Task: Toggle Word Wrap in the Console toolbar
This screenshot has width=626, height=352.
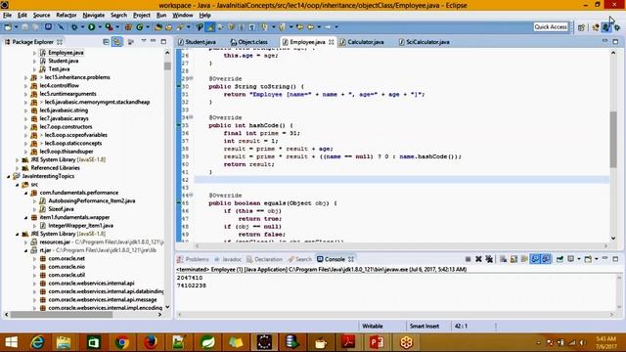Action: pyautogui.click(x=524, y=259)
